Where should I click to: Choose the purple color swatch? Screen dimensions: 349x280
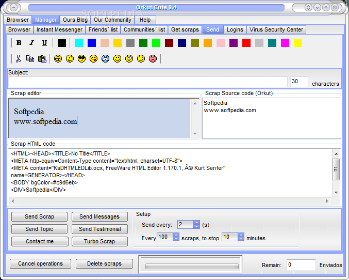234,43
